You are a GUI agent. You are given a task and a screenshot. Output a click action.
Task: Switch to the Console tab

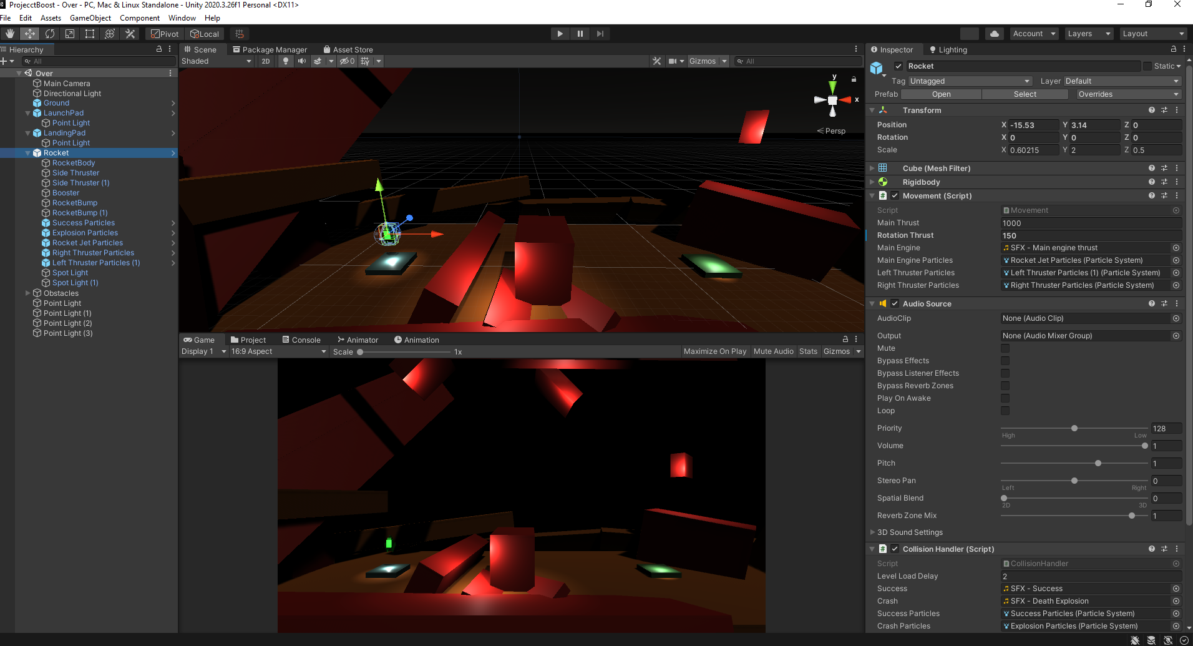(x=301, y=340)
